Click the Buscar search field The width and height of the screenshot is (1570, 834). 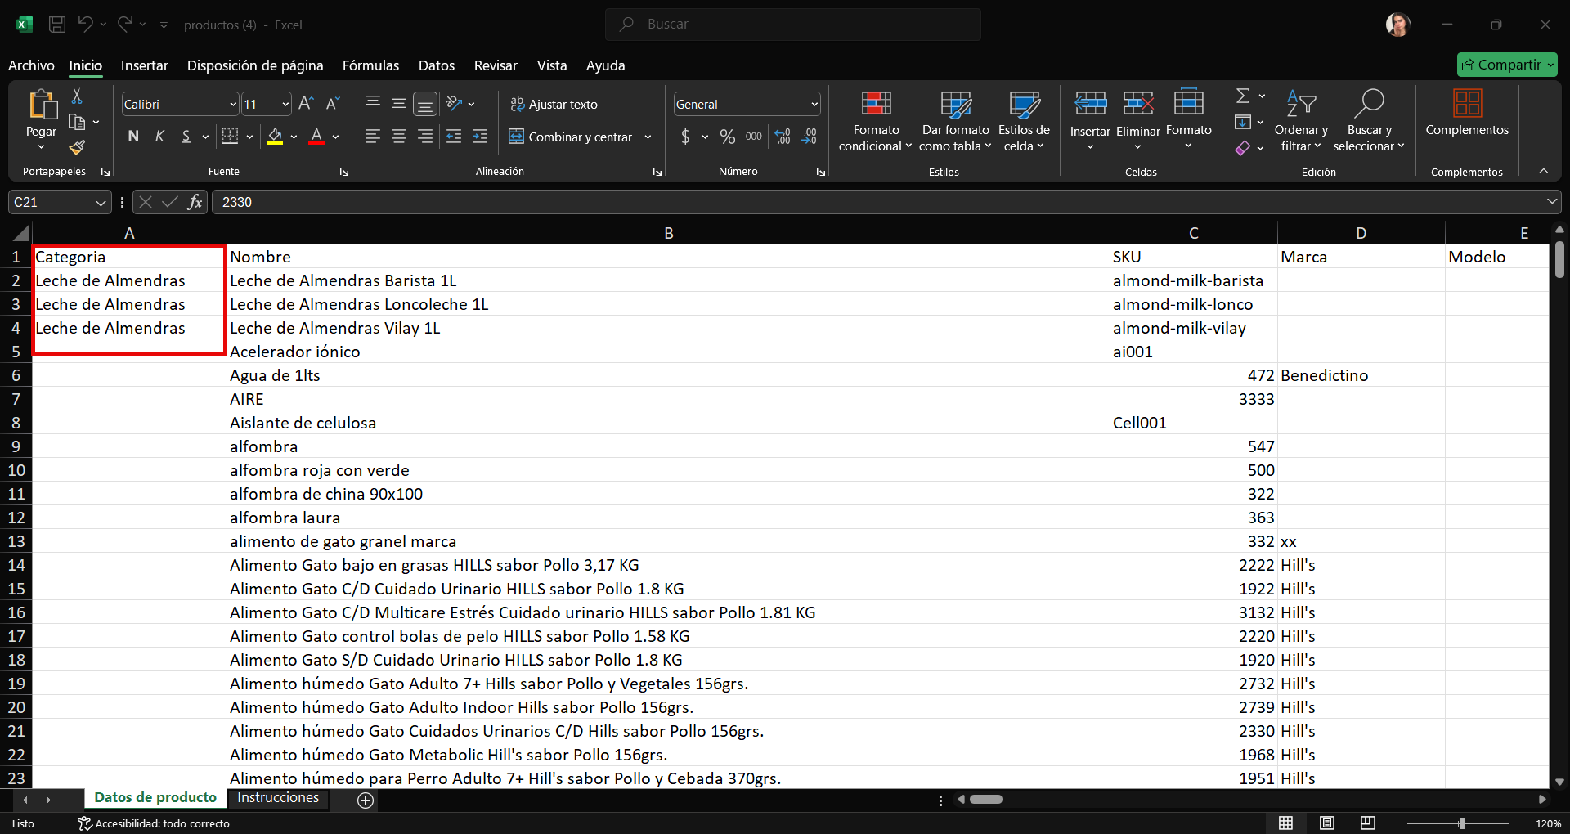[x=793, y=25]
